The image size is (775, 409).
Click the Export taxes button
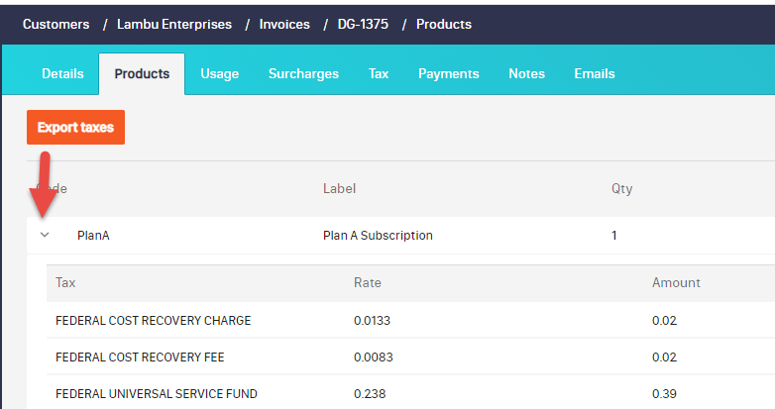(75, 128)
